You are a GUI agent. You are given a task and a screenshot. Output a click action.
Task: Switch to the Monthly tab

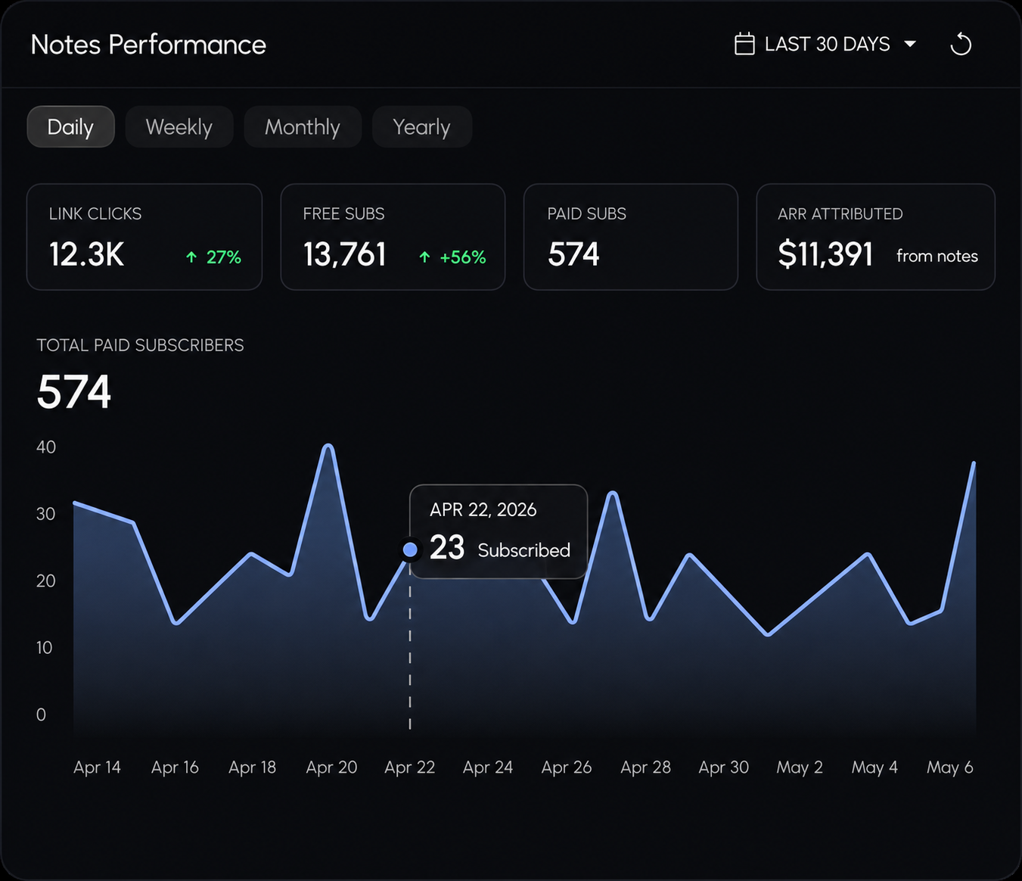point(303,126)
